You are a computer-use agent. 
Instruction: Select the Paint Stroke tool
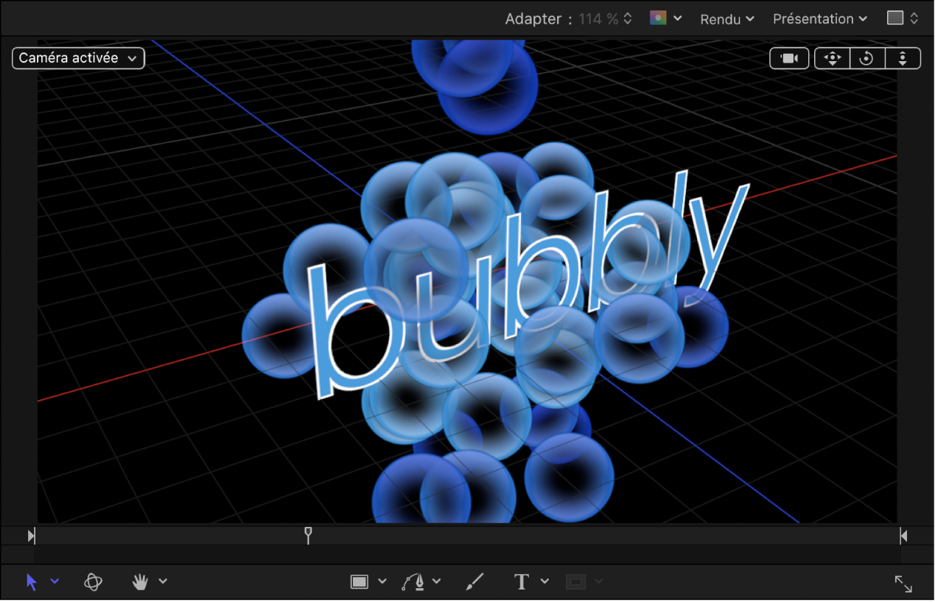(474, 581)
